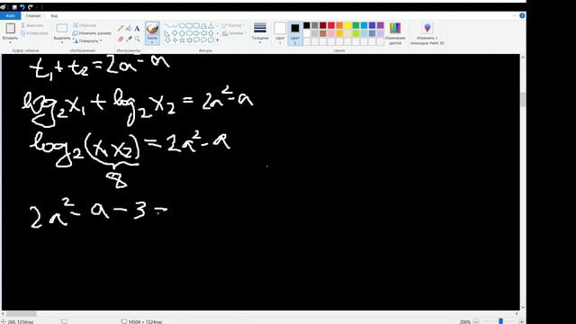The height and width of the screenshot is (324, 576).
Task: Click the Brushes (Кисти) tool icon
Action: 152,29
